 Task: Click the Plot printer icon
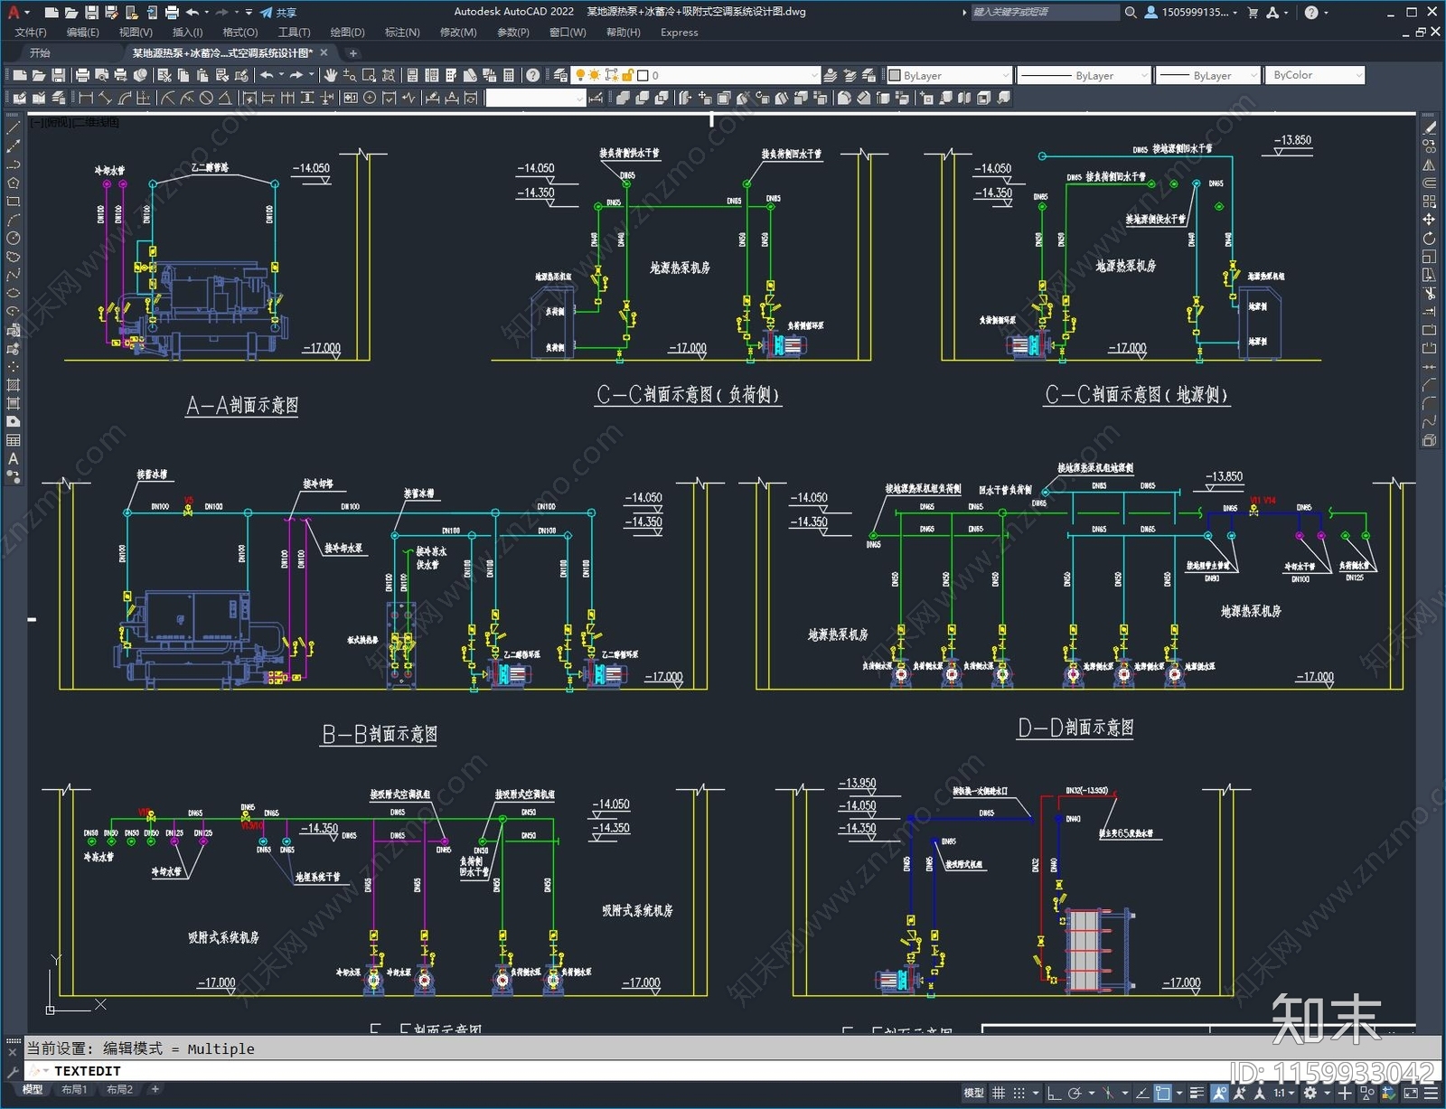tap(82, 75)
